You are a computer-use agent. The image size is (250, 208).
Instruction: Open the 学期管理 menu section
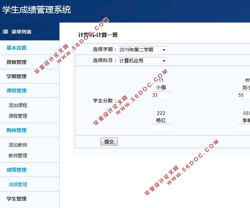point(16,76)
